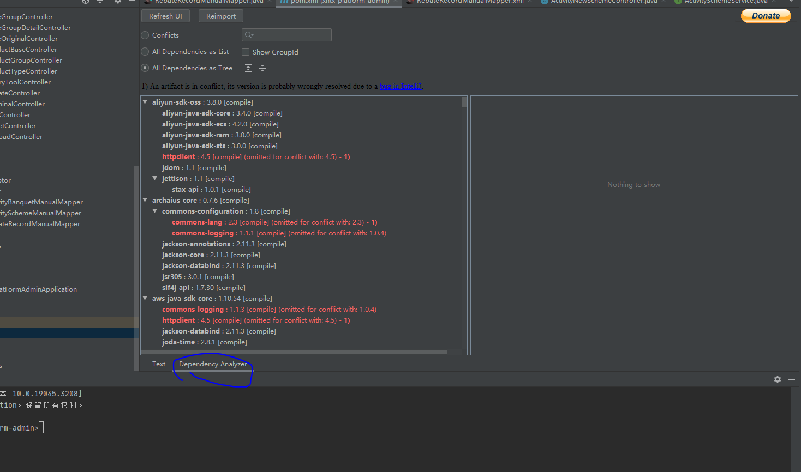Open GroupDetailController in project tree
Image resolution: width=801 pixels, height=472 pixels.
(x=35, y=28)
